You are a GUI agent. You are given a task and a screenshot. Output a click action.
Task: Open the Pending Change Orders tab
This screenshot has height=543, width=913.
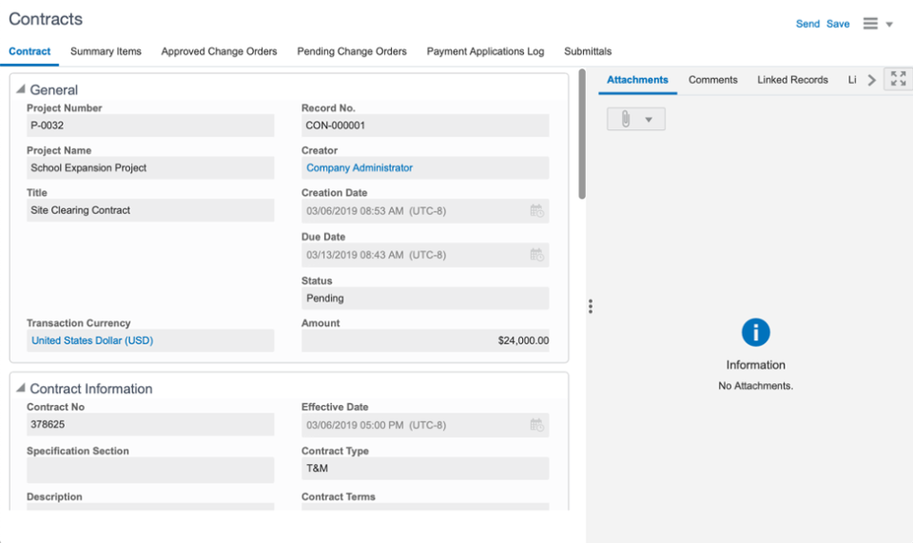[x=352, y=51]
